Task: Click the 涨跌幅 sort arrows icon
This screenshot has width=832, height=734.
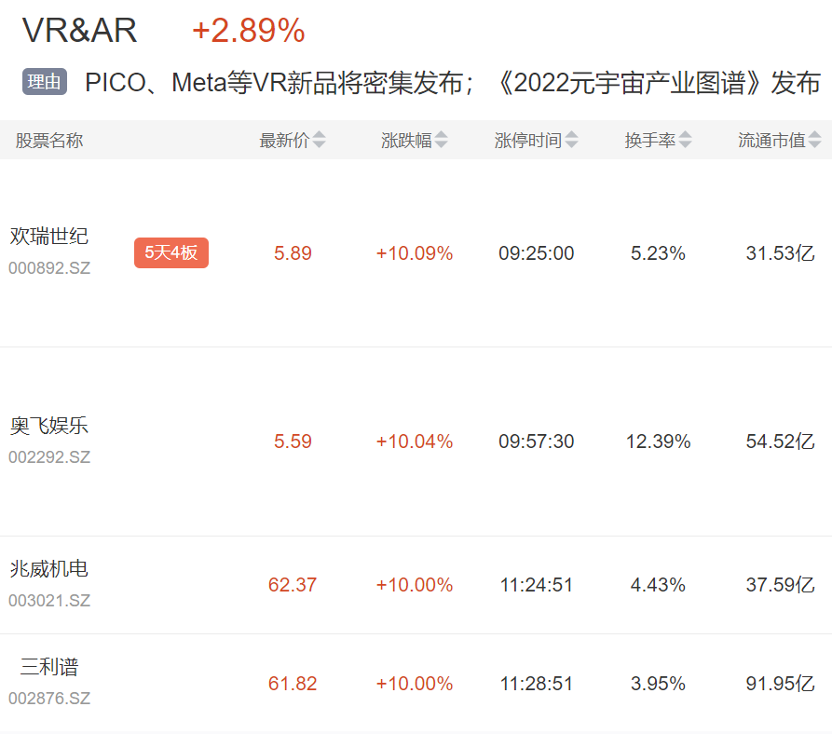Action: coord(441,141)
